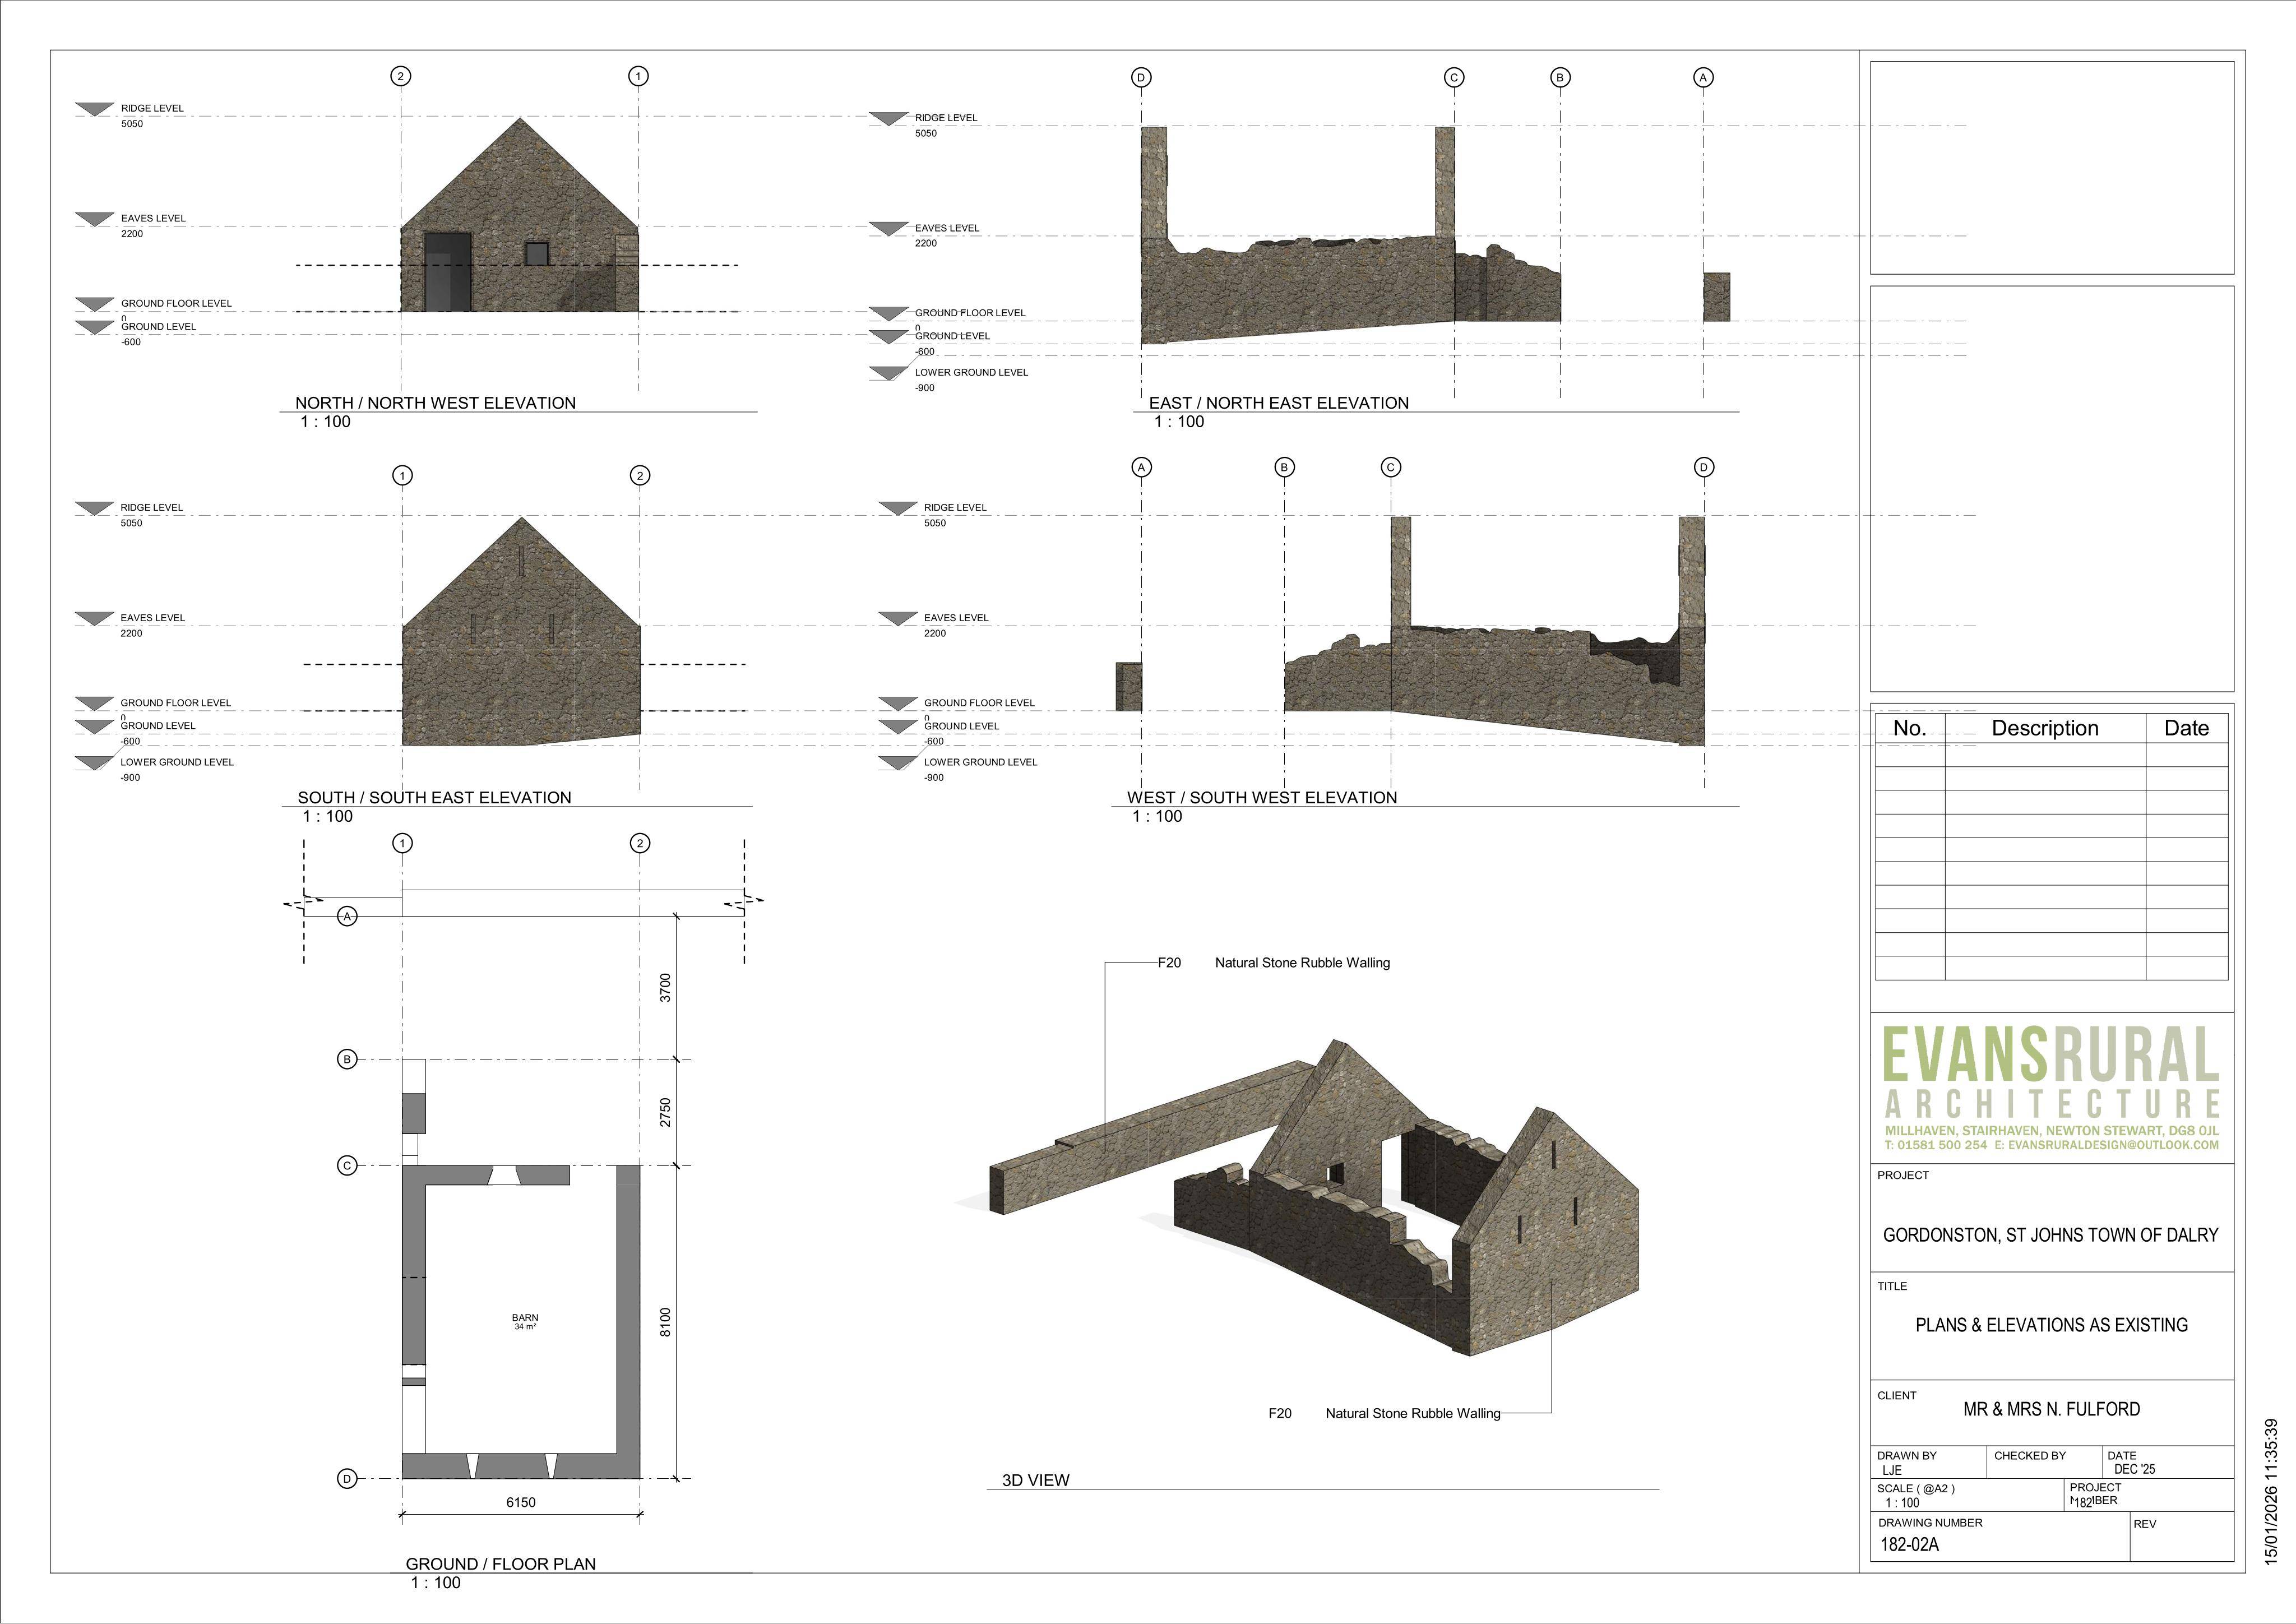Click the 2750 dimension on floor plan
This screenshot has height=1624, width=2296.
coord(666,1112)
